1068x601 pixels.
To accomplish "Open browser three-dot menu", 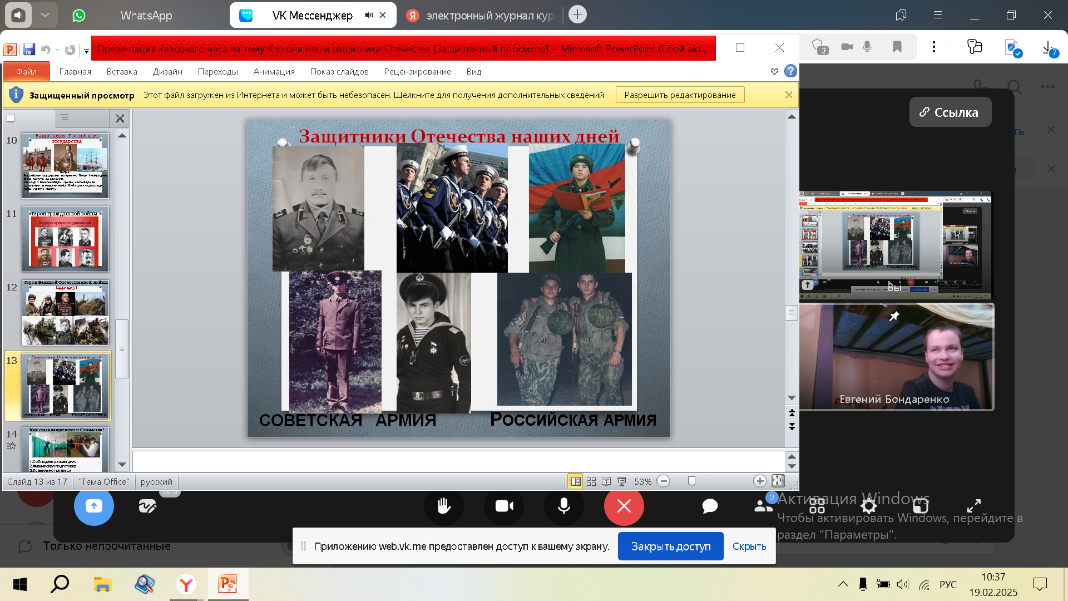I will point(934,47).
